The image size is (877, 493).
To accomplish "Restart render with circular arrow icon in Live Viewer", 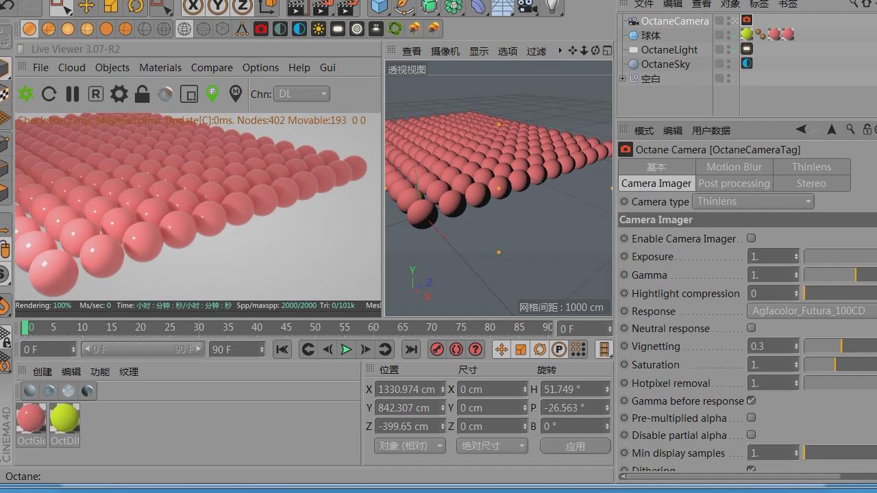I will click(49, 94).
